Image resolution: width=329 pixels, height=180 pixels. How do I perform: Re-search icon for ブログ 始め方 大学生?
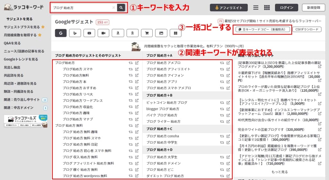tap(222, 157)
